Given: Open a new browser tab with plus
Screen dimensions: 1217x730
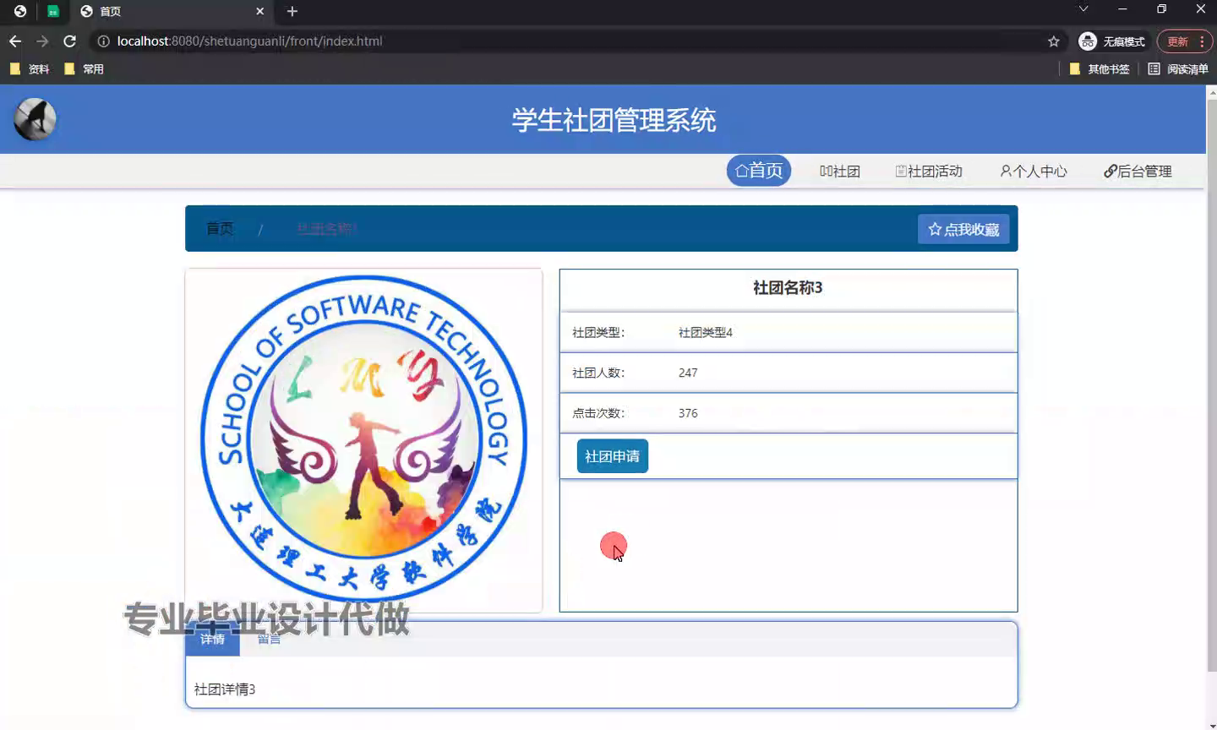Looking at the screenshot, I should coord(292,11).
